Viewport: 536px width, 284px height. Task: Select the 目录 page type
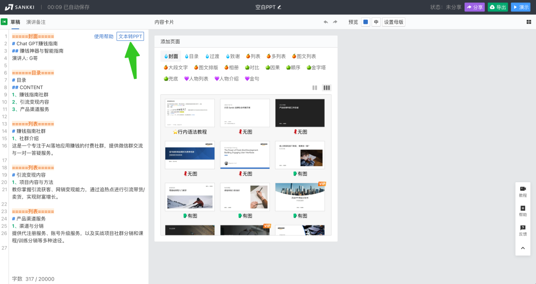[x=192, y=56]
